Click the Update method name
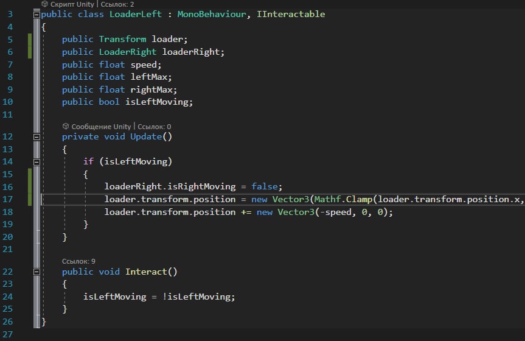The image size is (525, 341). pos(146,137)
